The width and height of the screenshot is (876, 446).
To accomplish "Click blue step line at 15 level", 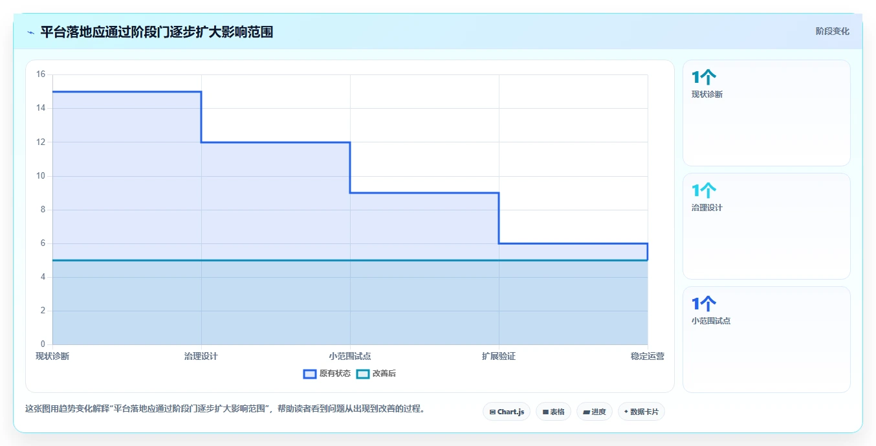I will pos(127,92).
